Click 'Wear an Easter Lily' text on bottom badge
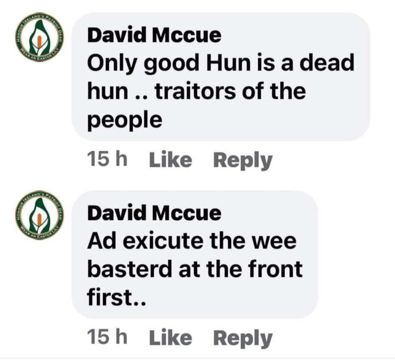This screenshot has height=362, width=395. [40, 232]
